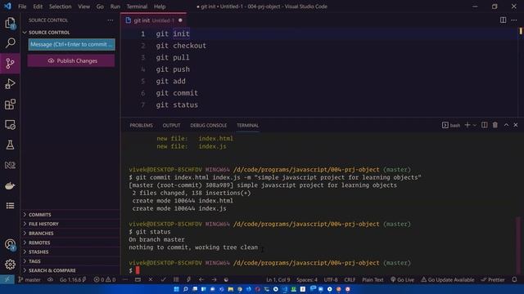Open Windows taskbar search
Image resolution: width=524 pixels, height=294 pixels.
click(186, 289)
